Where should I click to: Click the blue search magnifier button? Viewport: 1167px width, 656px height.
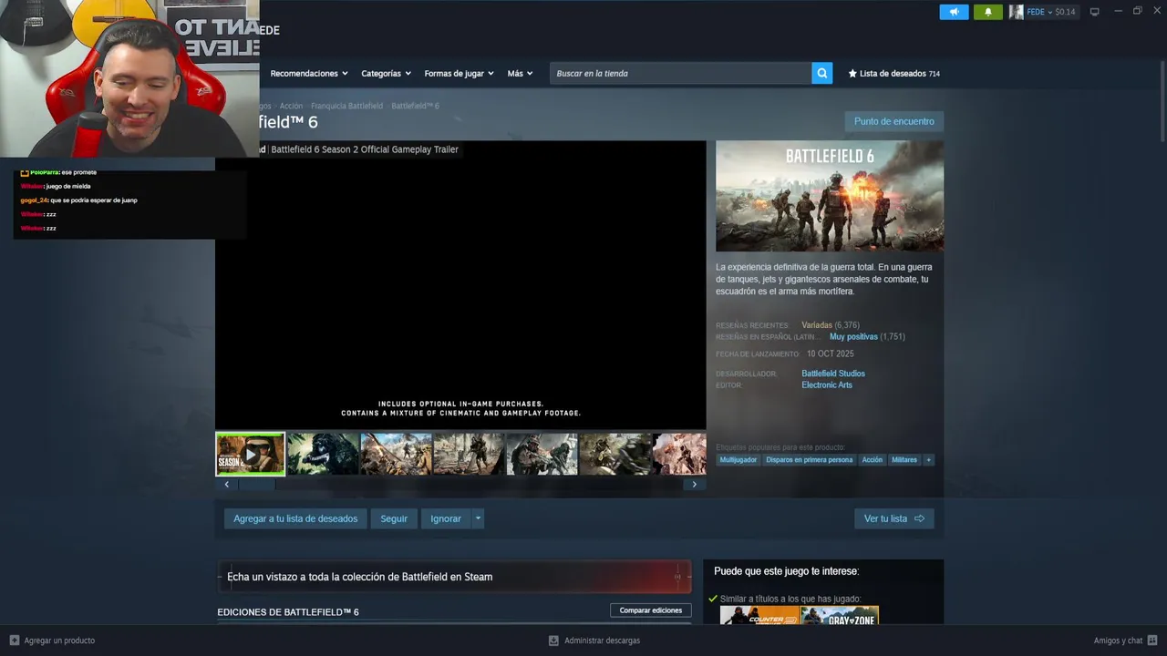pos(822,74)
